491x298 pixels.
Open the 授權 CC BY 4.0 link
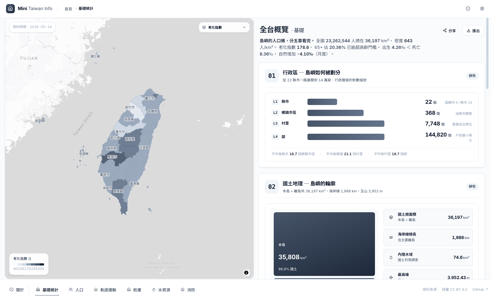[454, 289]
